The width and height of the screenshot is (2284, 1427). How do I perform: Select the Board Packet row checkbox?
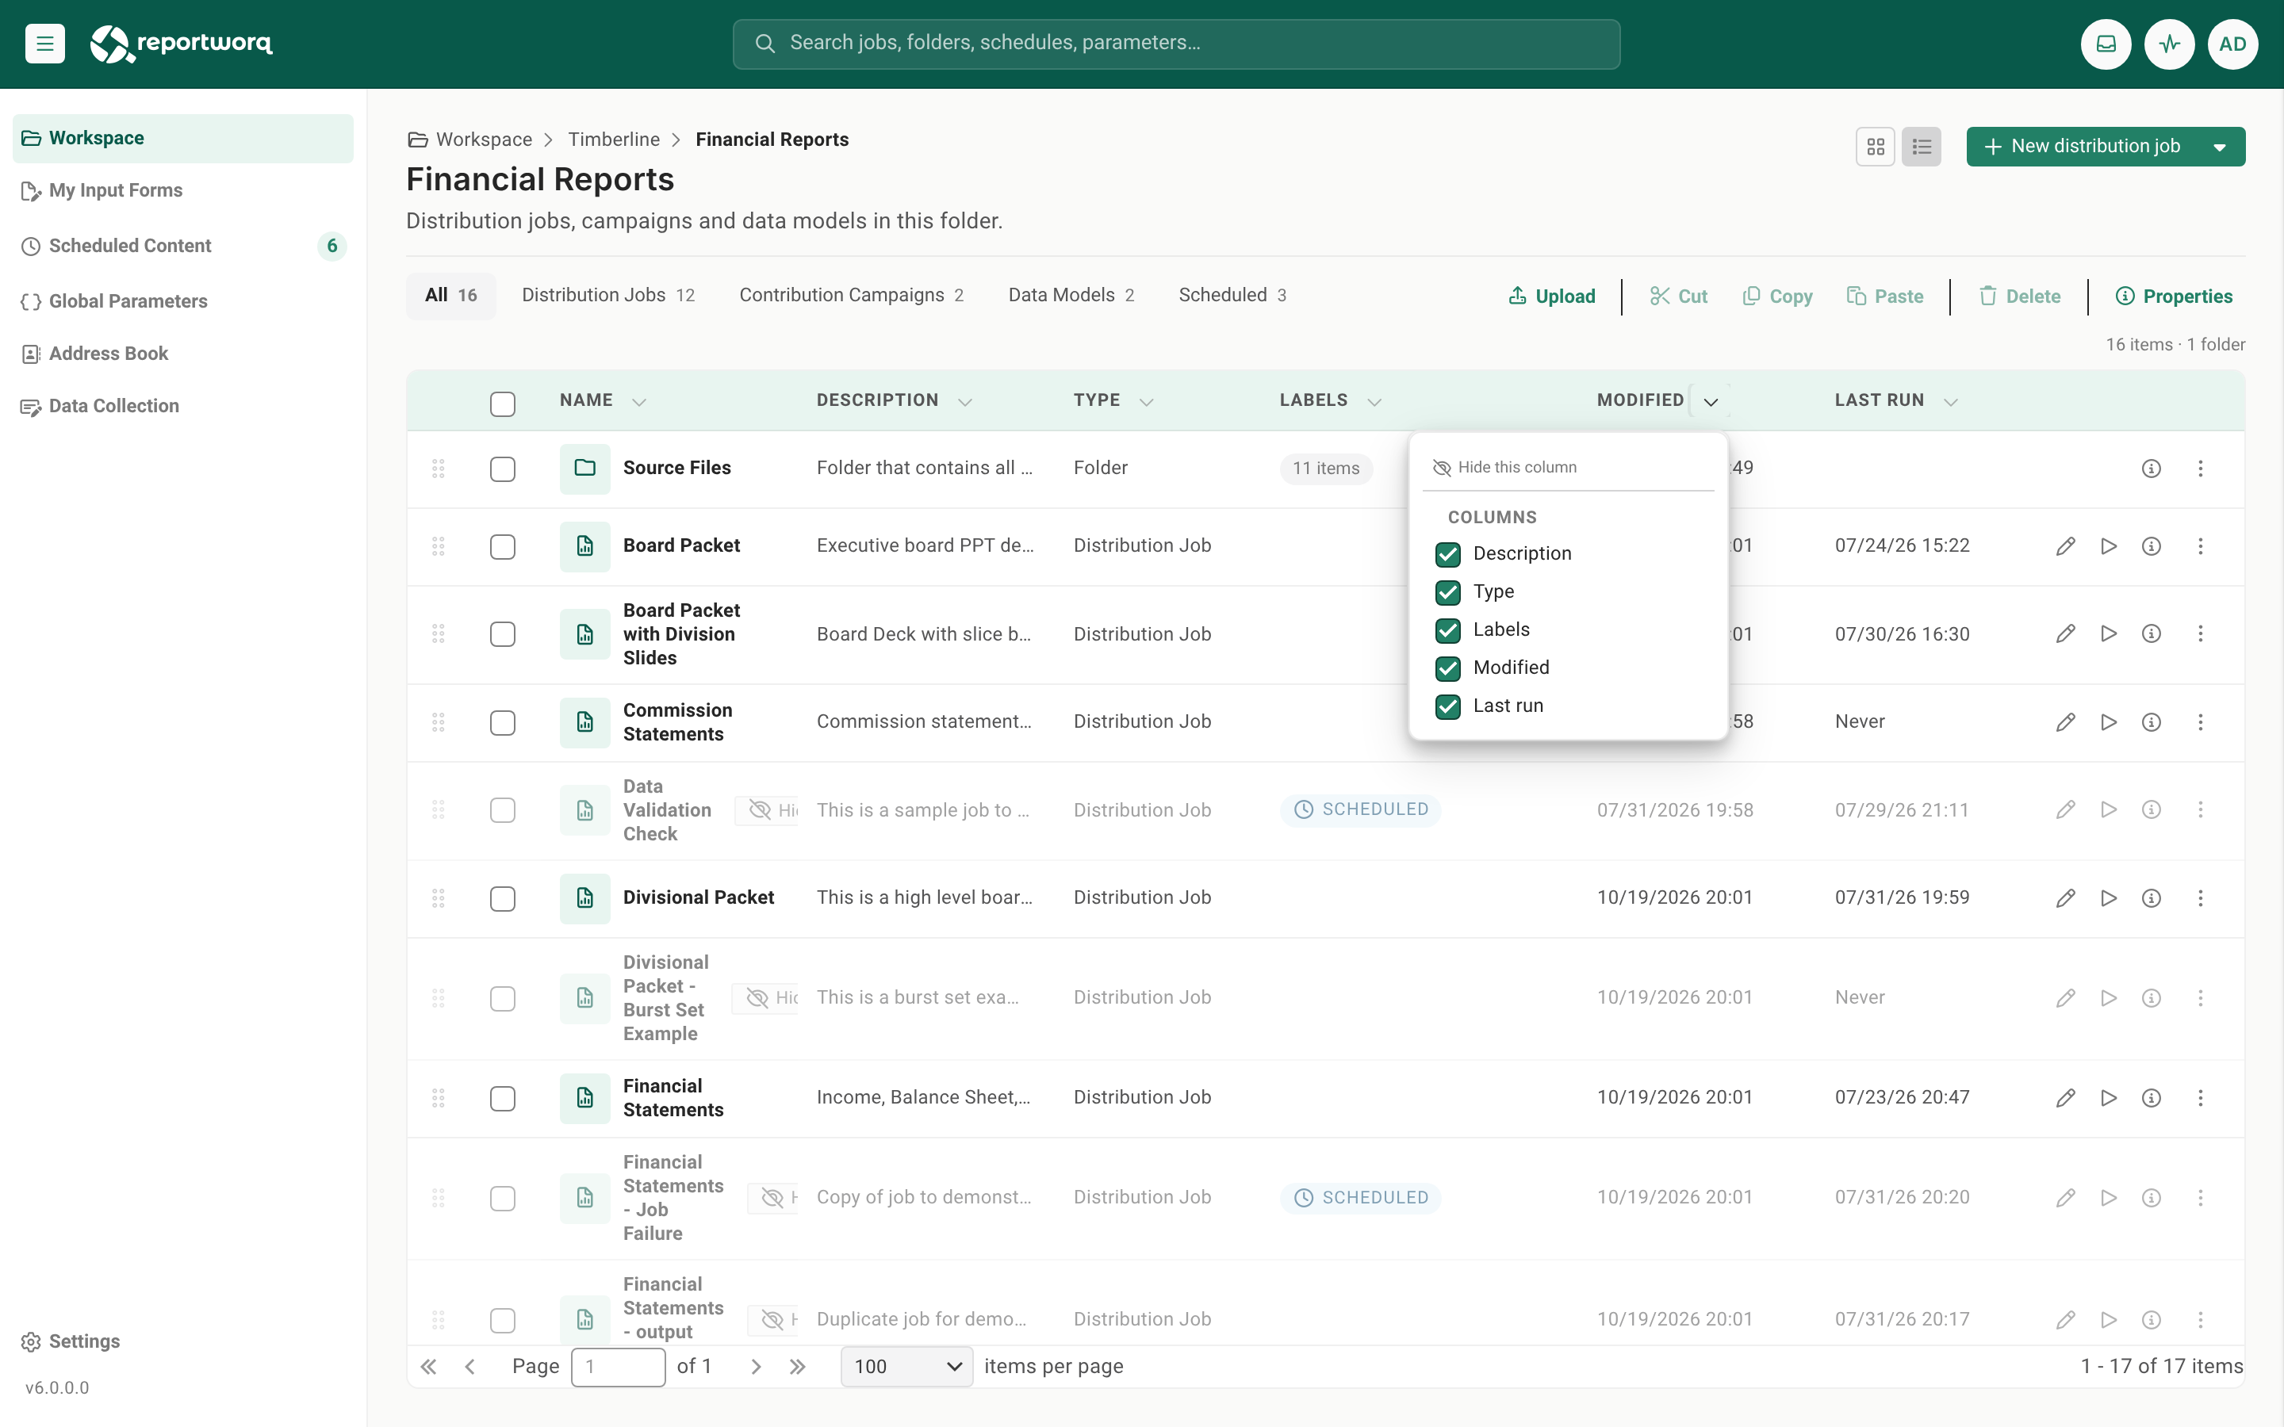[x=502, y=547]
